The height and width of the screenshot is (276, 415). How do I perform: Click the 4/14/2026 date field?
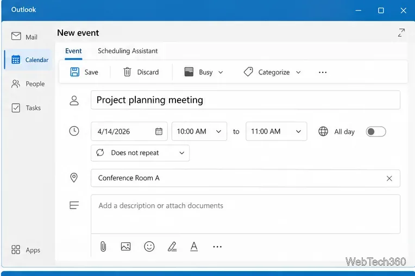pyautogui.click(x=129, y=131)
